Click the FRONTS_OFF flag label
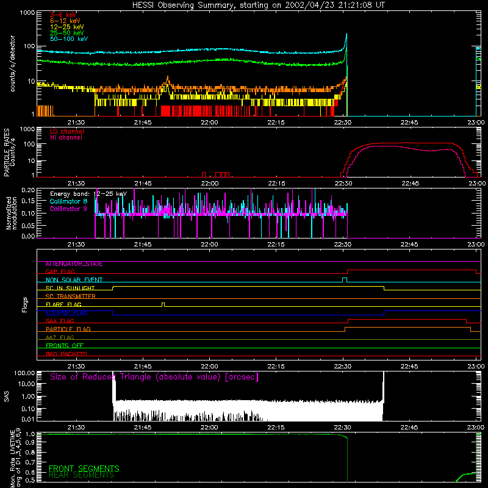The height and width of the screenshot is (488, 488). [x=65, y=346]
